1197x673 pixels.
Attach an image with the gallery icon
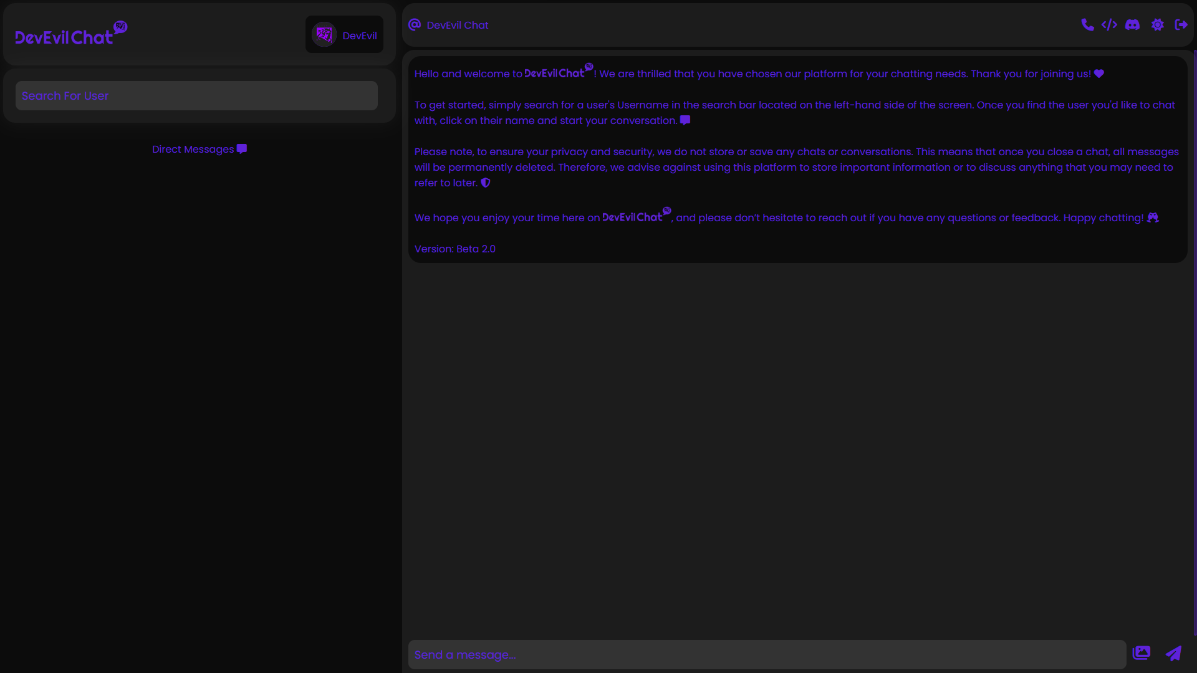[x=1143, y=652]
